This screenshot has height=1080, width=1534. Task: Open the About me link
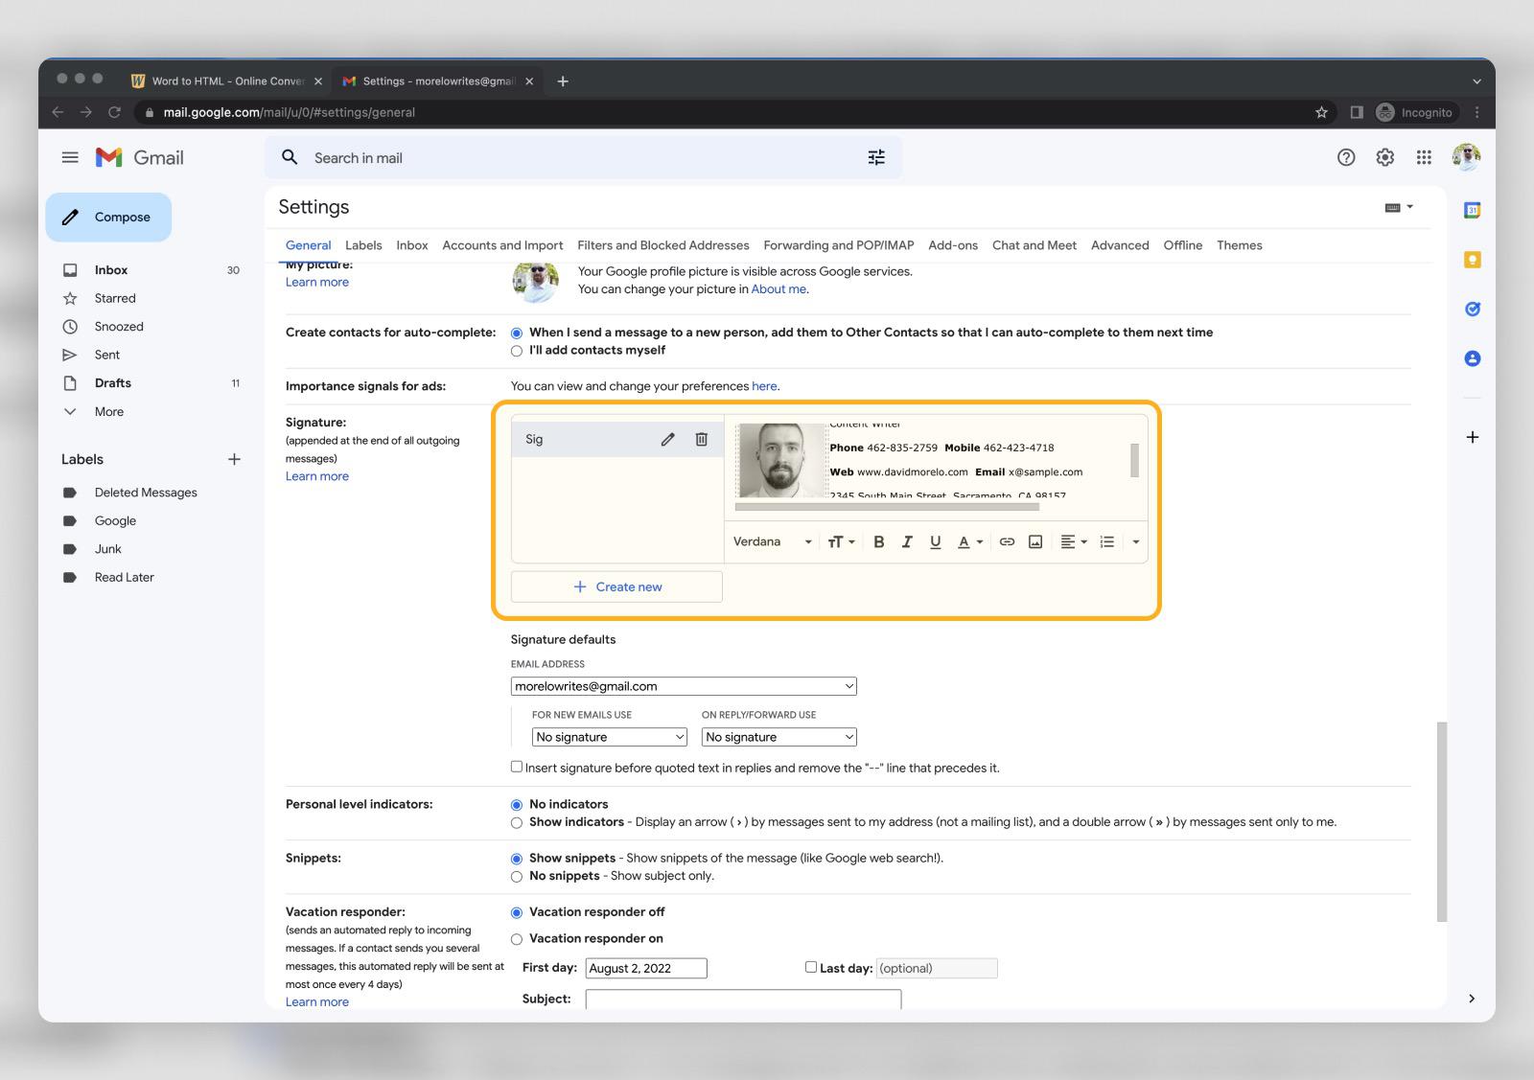click(779, 288)
